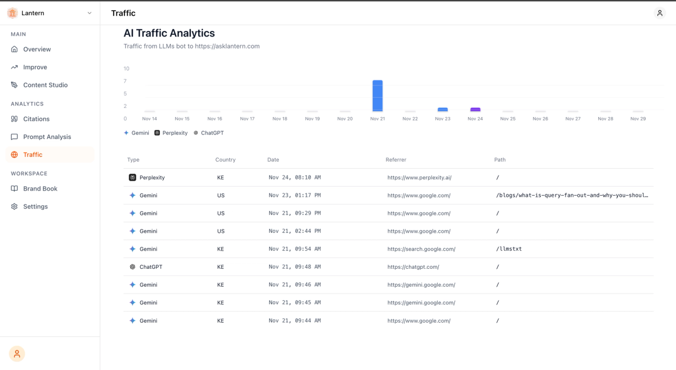
Task: Click the Improve trend arrow icon
Action: click(x=15, y=67)
